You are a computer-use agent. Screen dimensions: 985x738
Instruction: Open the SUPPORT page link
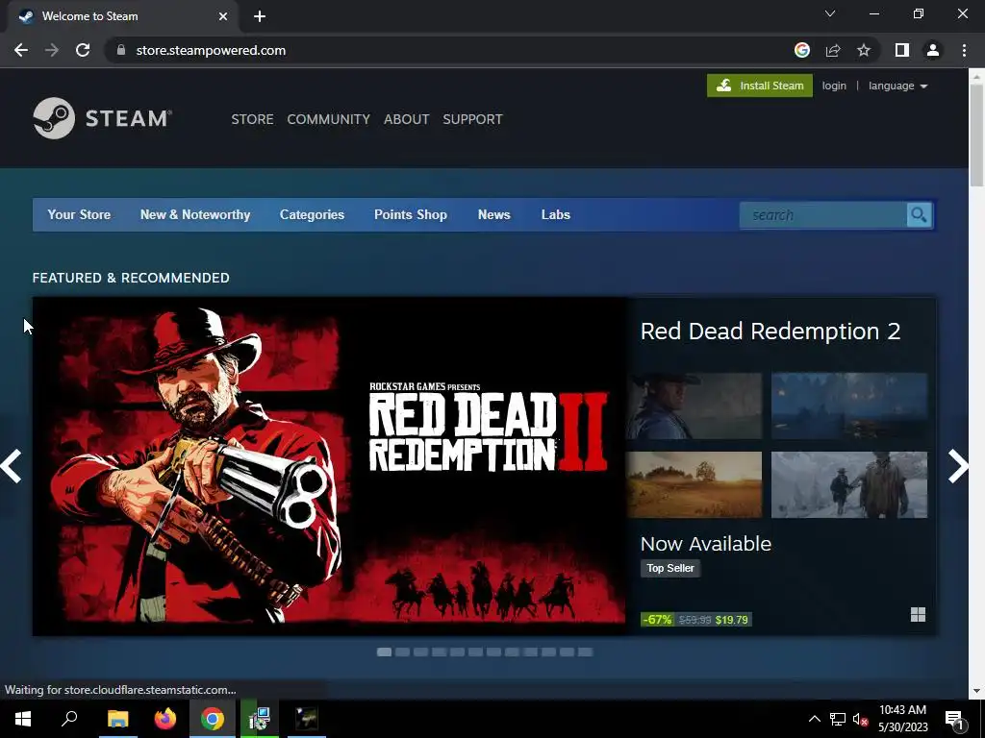pyautogui.click(x=472, y=119)
